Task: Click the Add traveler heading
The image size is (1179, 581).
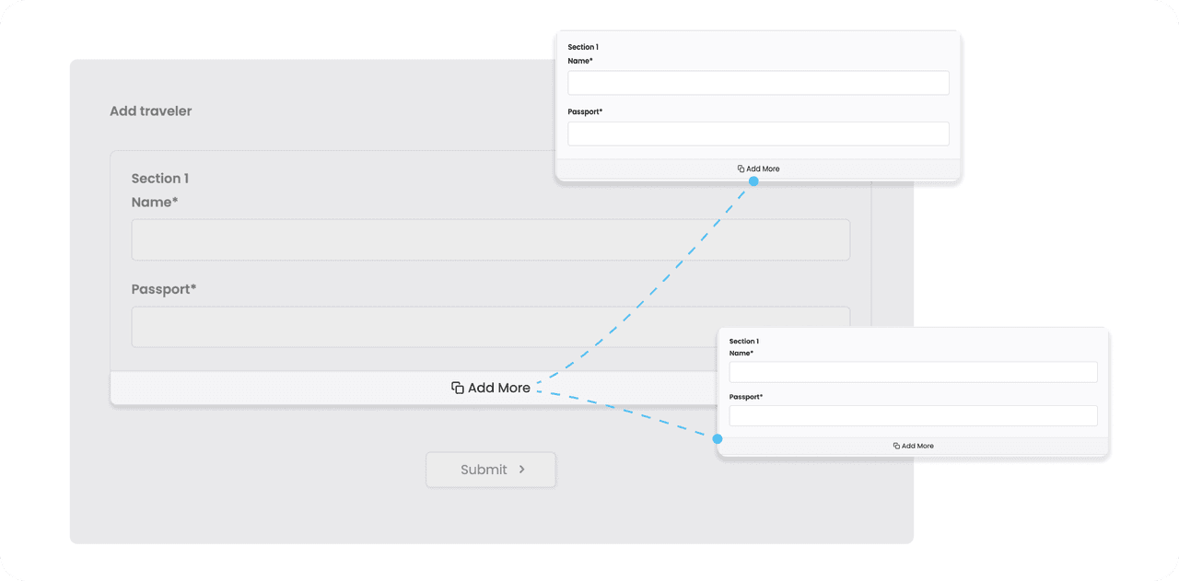Action: [151, 111]
